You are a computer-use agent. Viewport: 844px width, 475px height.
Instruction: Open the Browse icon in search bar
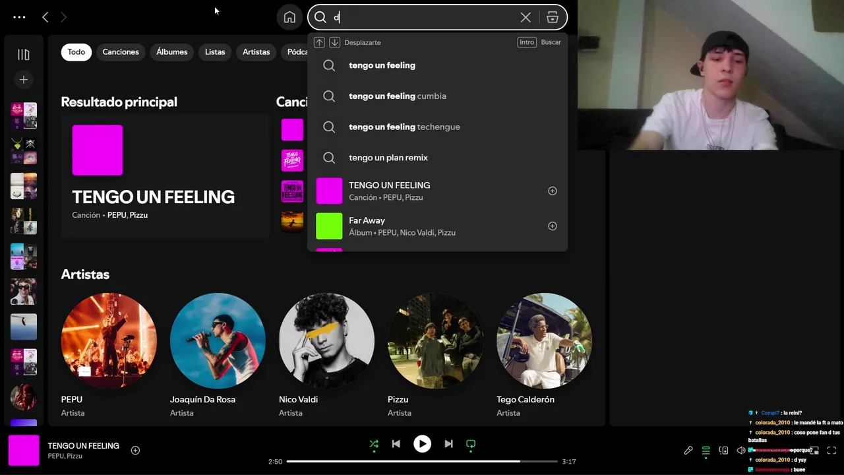tap(553, 17)
